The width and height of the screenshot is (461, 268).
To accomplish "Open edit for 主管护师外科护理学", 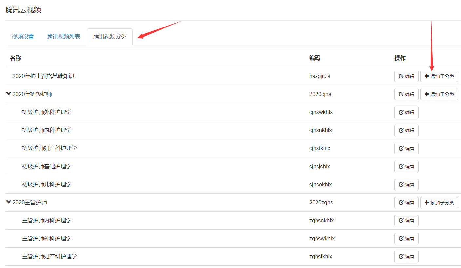I will (406, 239).
